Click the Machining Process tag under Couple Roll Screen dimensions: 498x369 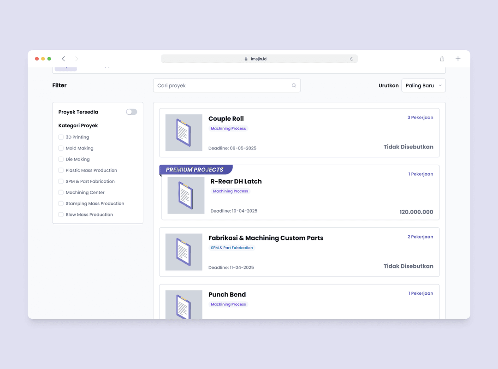pyautogui.click(x=228, y=129)
